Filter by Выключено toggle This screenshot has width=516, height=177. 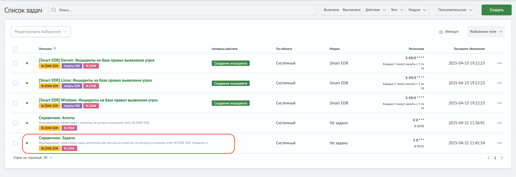tap(352, 10)
